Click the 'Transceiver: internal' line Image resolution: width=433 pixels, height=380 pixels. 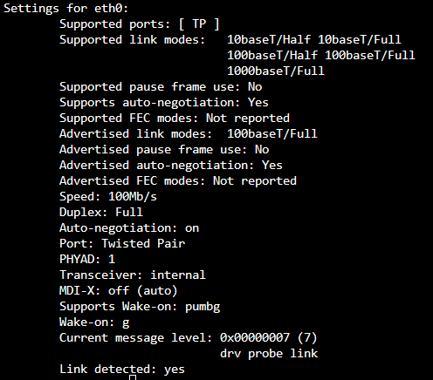coord(133,275)
